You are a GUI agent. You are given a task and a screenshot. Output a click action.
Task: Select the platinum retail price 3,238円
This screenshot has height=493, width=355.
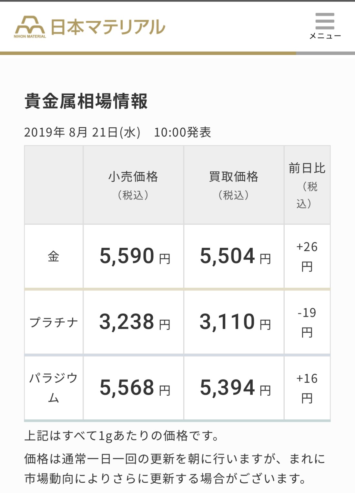tap(133, 322)
